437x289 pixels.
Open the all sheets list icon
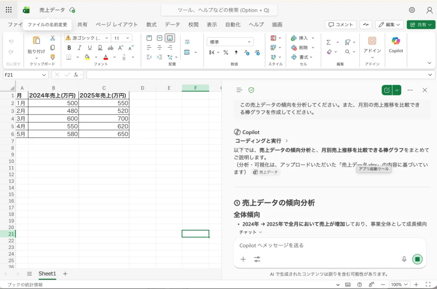pyautogui.click(x=29, y=274)
